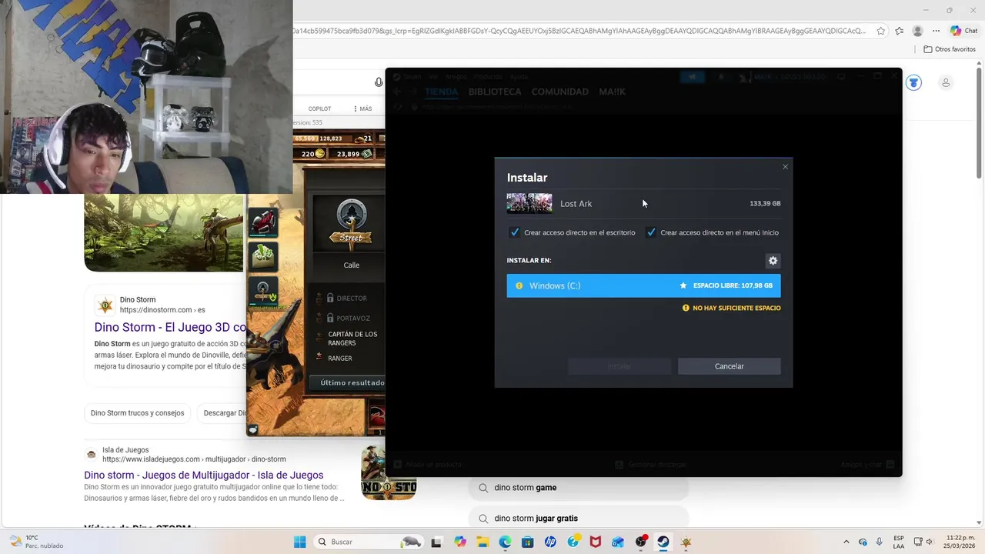
Task: Open TIENDA tab in Steam
Action: pos(441,92)
